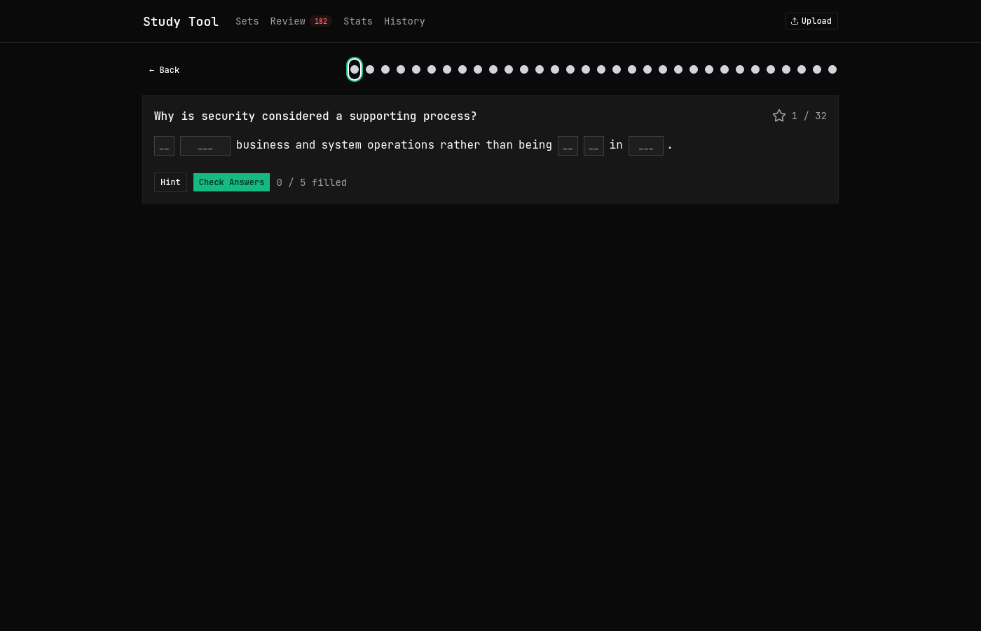The width and height of the screenshot is (981, 631).
Task: Click the Upload button
Action: (x=811, y=21)
